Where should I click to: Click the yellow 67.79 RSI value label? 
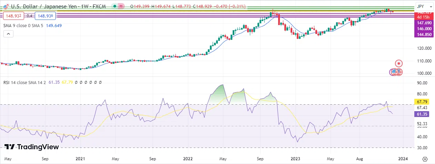424,102
